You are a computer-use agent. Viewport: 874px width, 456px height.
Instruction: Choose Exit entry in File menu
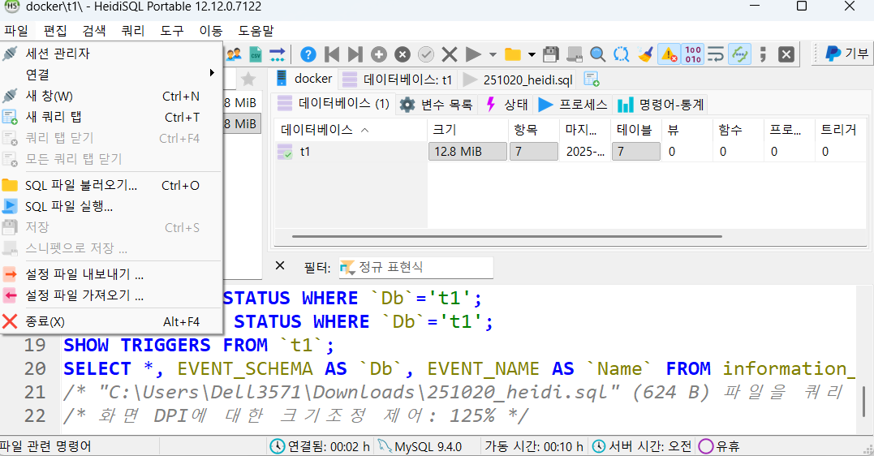coord(111,321)
